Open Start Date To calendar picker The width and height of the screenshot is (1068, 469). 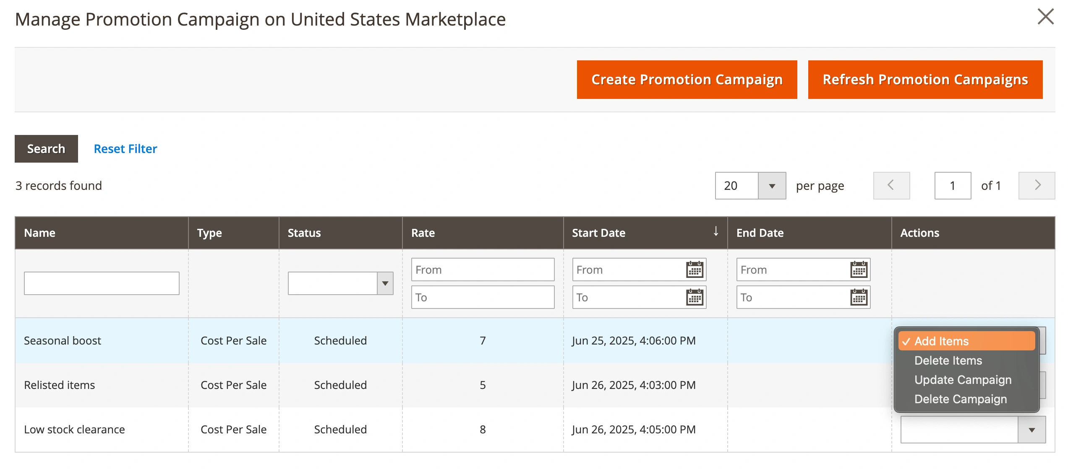(x=695, y=297)
